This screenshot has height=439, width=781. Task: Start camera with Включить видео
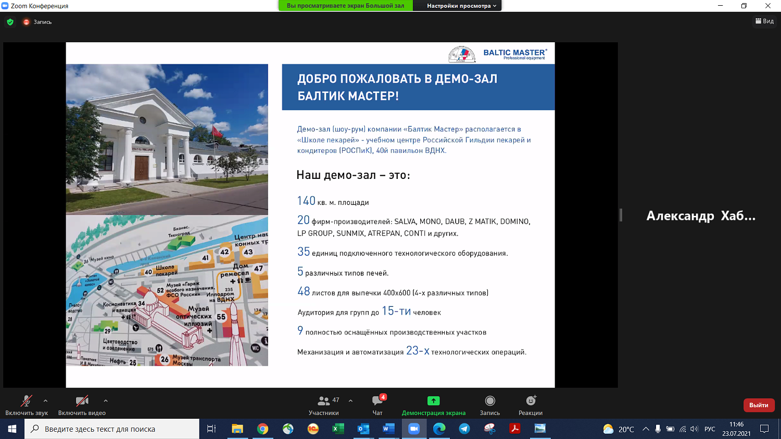pos(82,405)
